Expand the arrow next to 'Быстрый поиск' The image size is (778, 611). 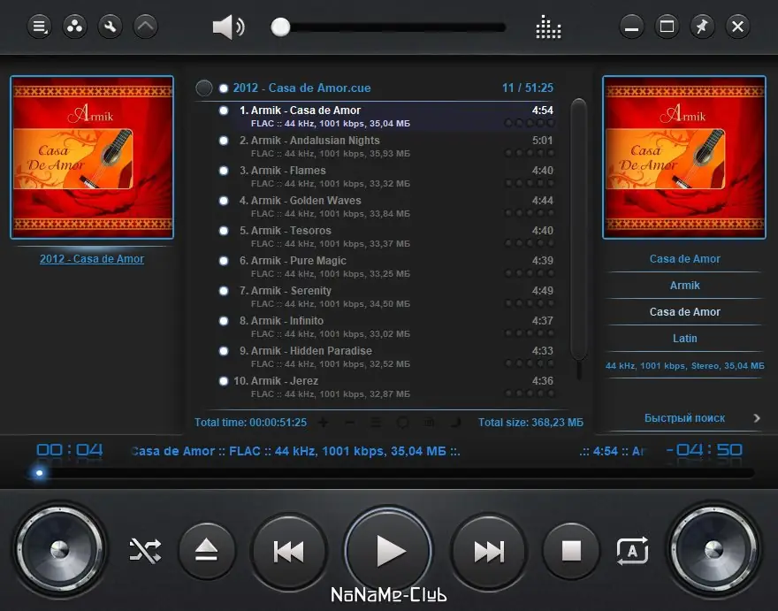tap(757, 418)
